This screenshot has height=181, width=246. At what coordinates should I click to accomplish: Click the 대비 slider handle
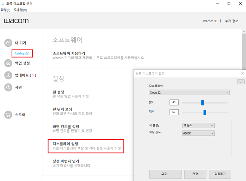coord(204,112)
